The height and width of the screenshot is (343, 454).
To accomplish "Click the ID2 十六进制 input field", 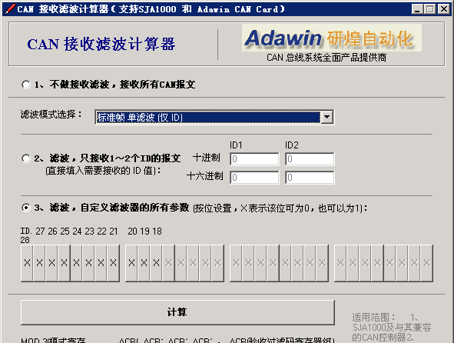I will (310, 178).
